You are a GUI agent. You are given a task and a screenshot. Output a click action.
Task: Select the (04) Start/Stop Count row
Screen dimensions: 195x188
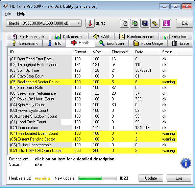(93, 76)
